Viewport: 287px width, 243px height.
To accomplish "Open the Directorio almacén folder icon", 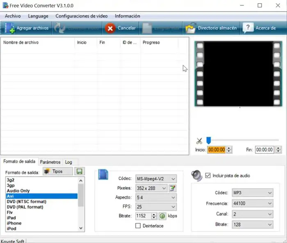I will click(x=191, y=28).
